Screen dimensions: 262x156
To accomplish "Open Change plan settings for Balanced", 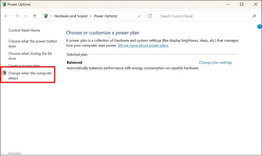I will (215, 62).
